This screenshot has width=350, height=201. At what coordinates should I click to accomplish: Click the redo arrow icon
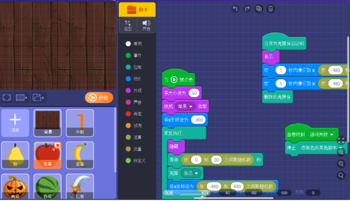(x=247, y=9)
